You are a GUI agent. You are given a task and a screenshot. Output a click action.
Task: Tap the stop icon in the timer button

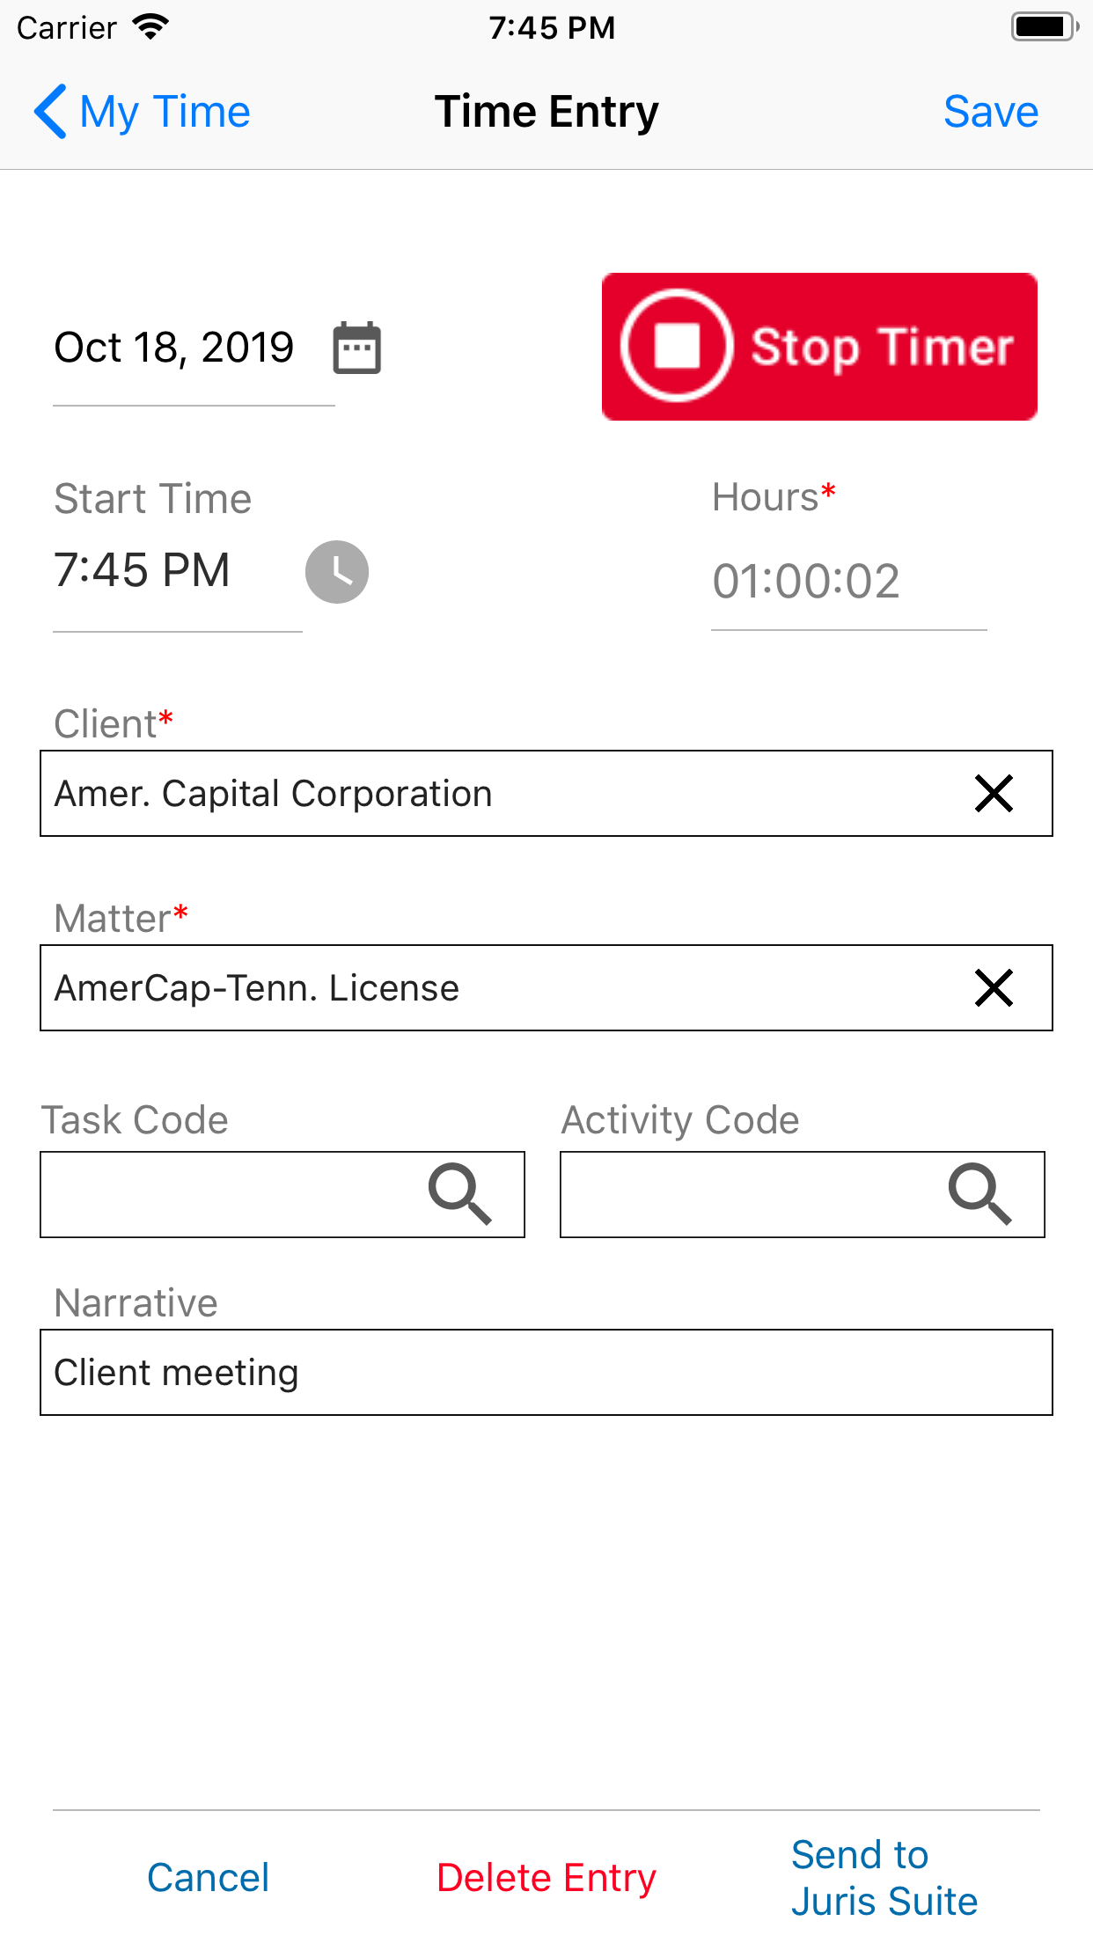677,346
